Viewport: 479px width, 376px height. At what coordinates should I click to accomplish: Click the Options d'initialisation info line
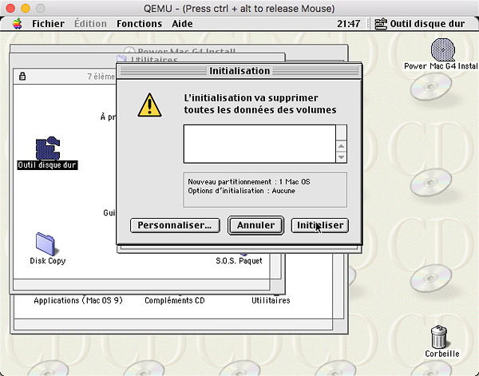[x=242, y=191]
